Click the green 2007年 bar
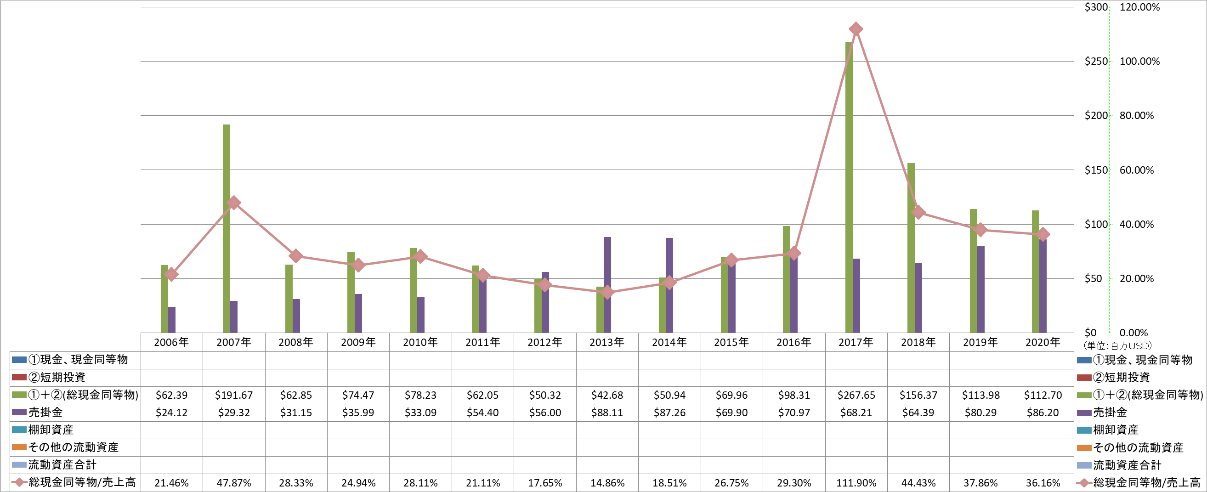 (227, 229)
